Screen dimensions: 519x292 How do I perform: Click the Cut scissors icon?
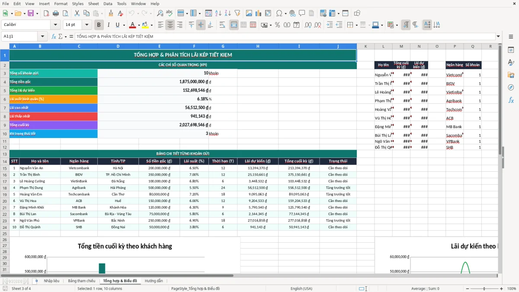pyautogui.click(x=77, y=13)
